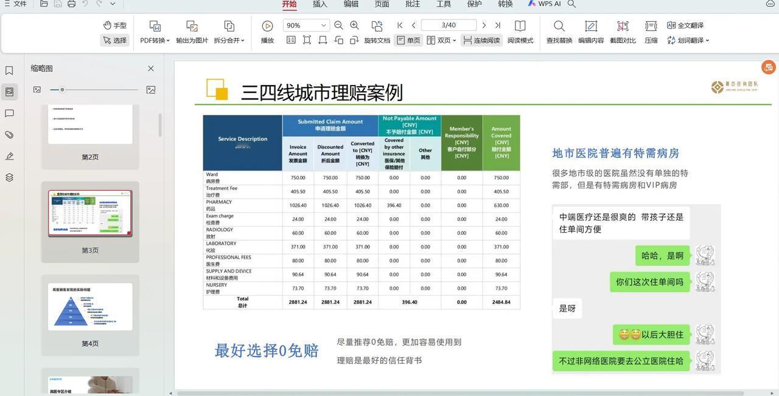Open 查找替换 find and replace
This screenshot has height=396, width=779.
coord(559,33)
